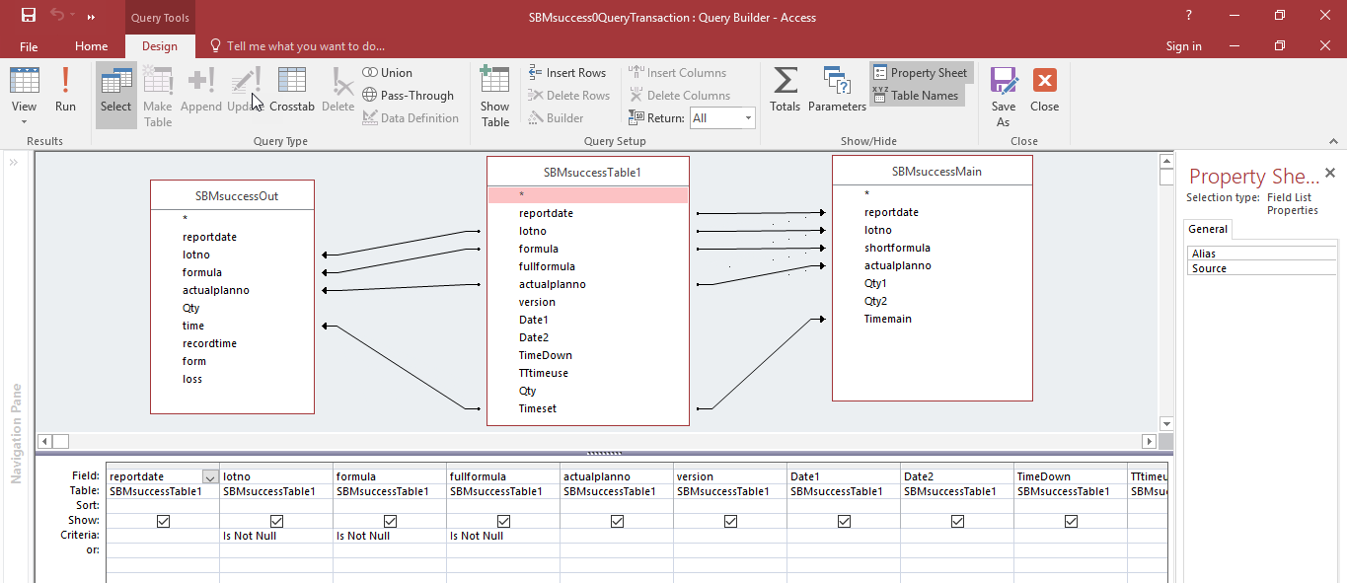Open the Return value dropdown
The image size is (1347, 583).
point(748,118)
